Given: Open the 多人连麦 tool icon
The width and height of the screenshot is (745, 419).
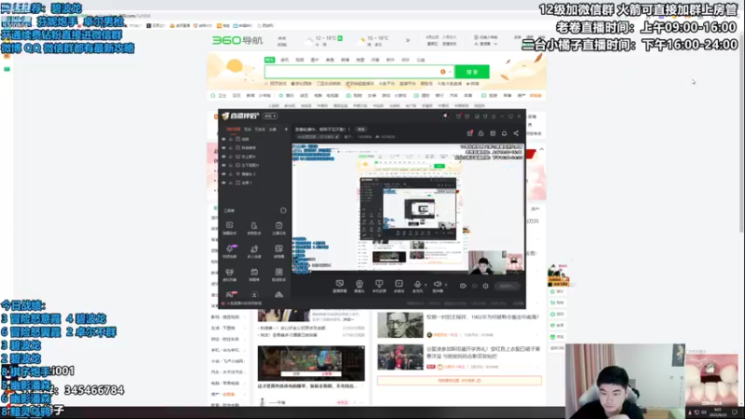Looking at the screenshot, I should tap(254, 250).
